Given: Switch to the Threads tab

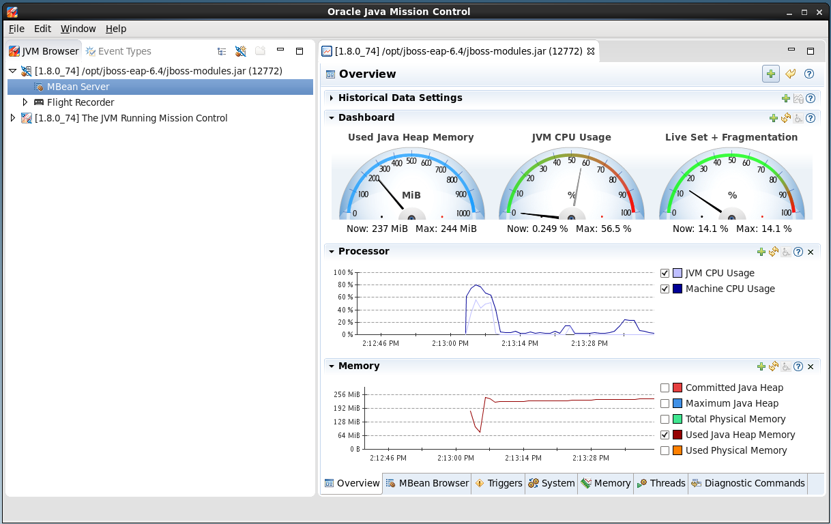Looking at the screenshot, I should 660,483.
